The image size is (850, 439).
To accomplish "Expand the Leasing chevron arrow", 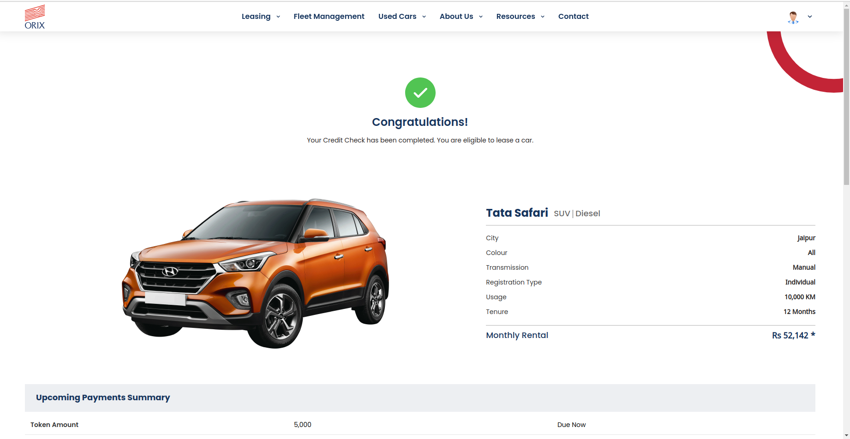I will pyautogui.click(x=278, y=17).
